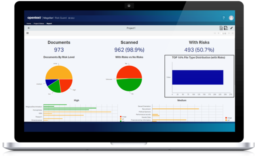Click the 'High' chart heading

[x=77, y=100]
